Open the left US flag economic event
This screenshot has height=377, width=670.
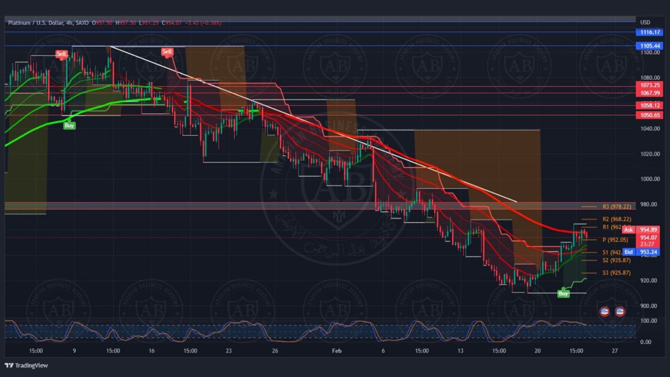(604, 311)
